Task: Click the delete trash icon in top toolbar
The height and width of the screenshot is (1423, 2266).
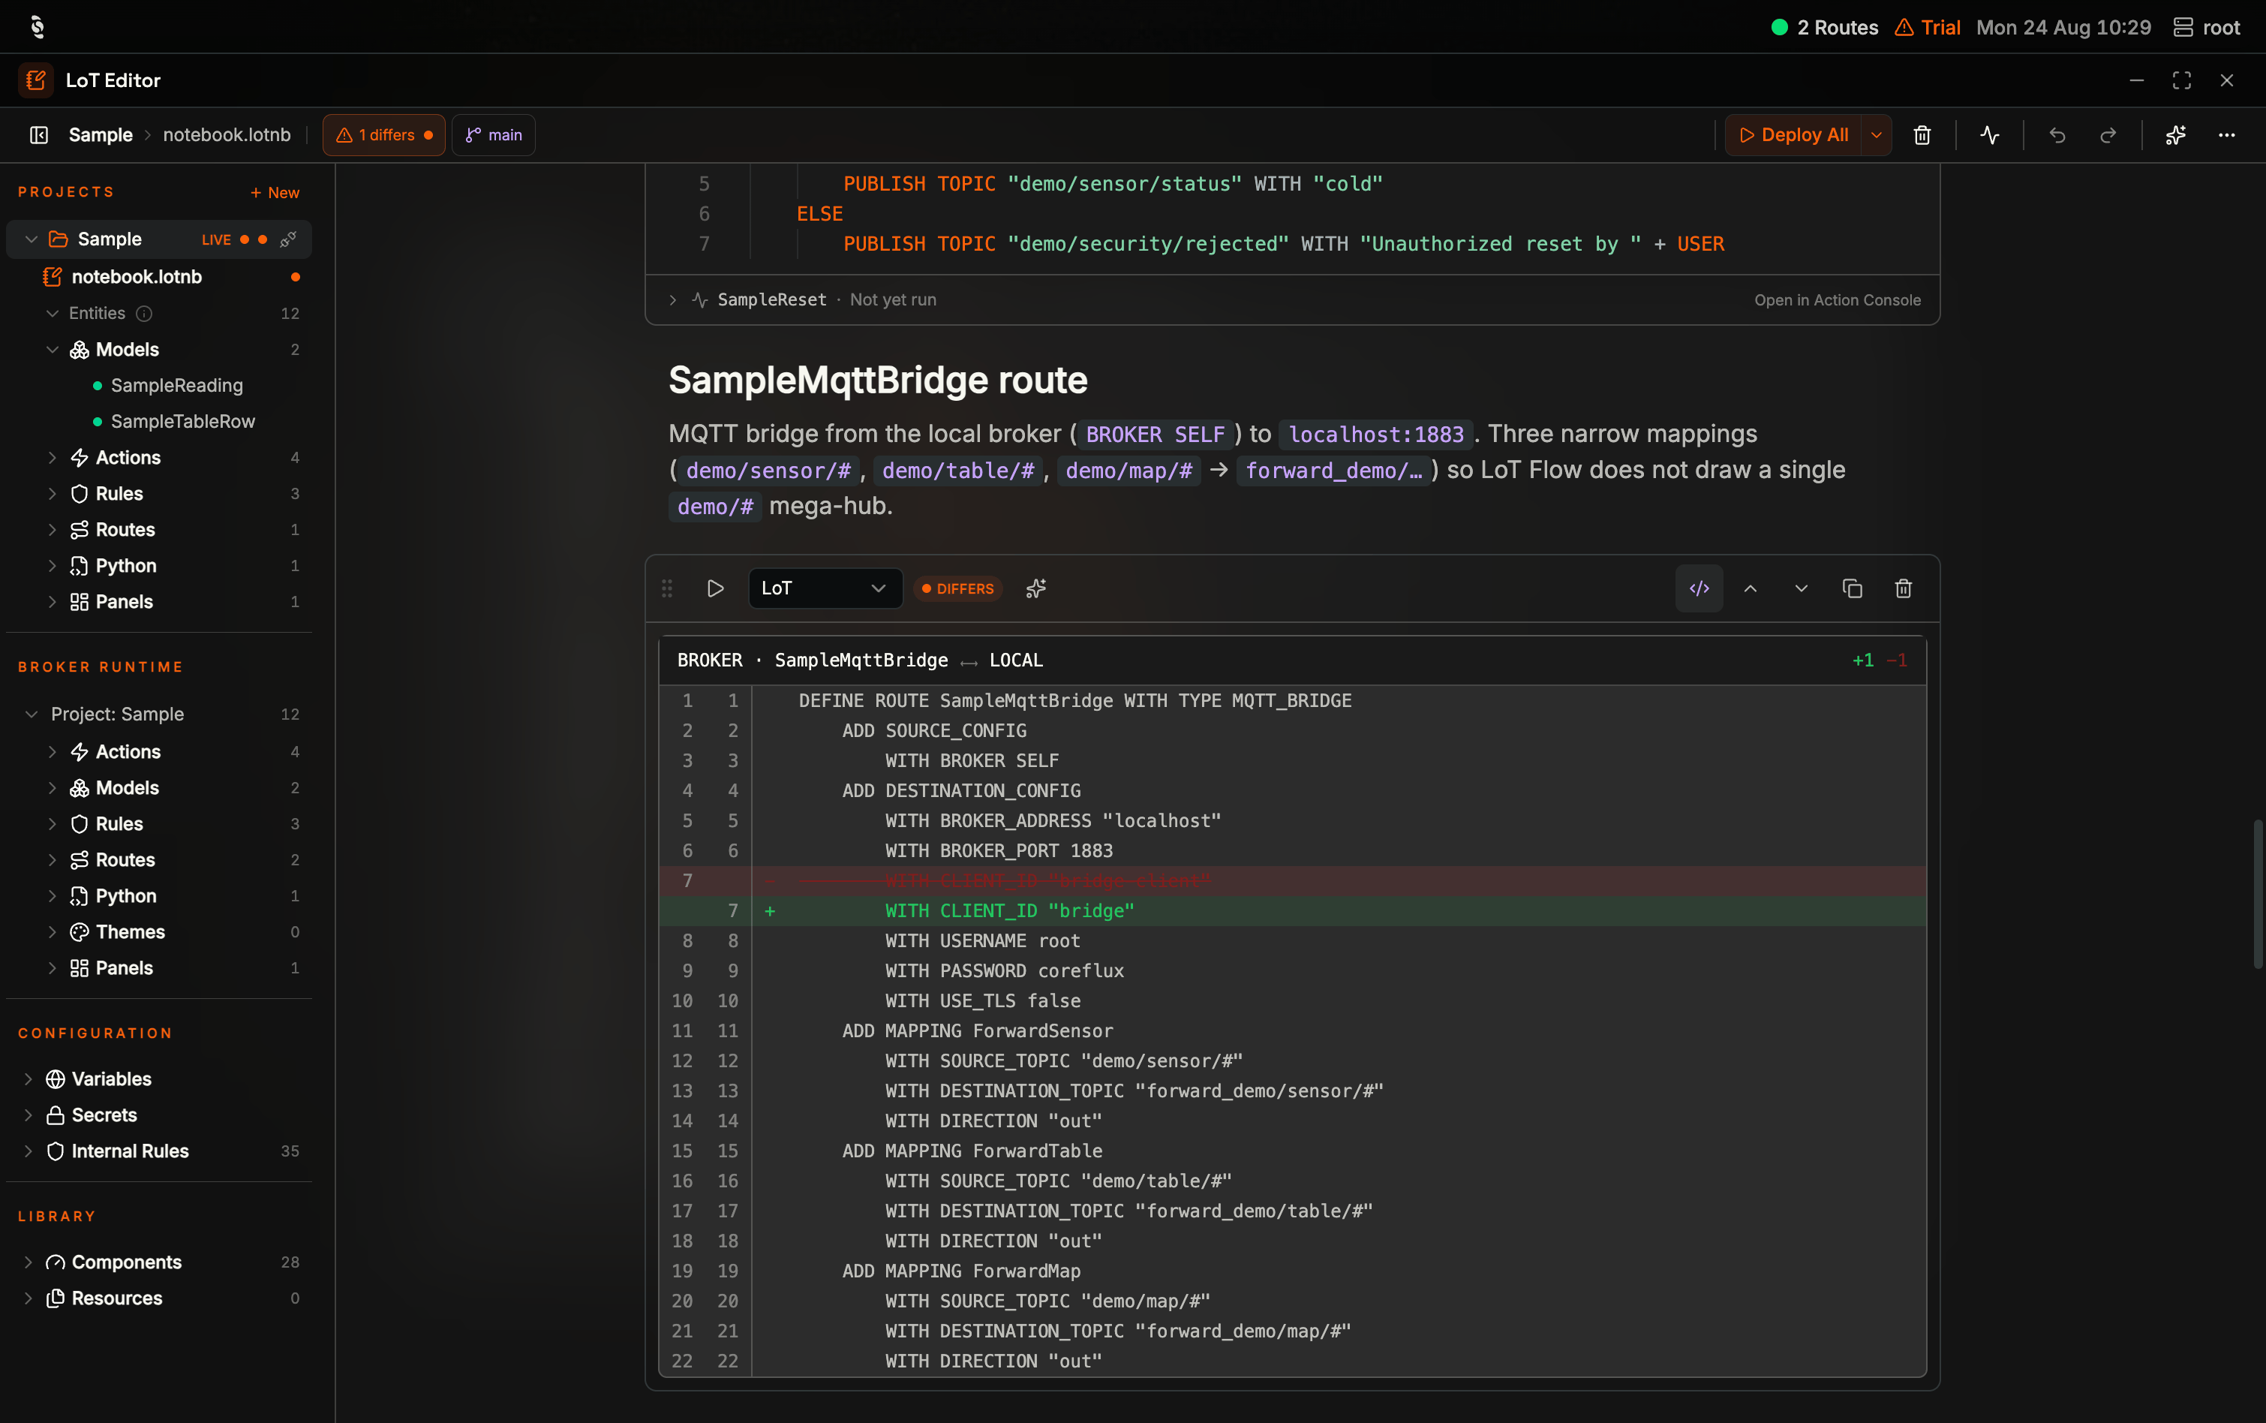Action: (x=1922, y=134)
